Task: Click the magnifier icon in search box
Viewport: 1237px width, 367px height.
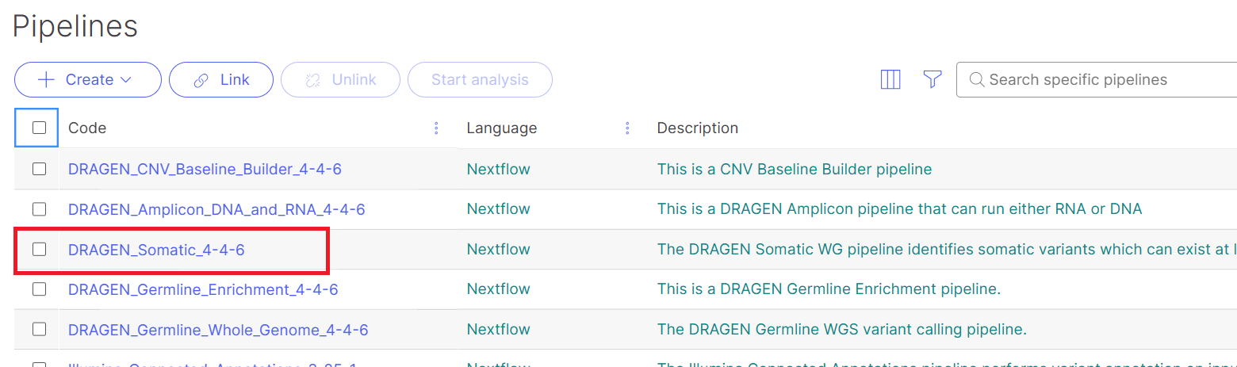Action: tap(977, 80)
